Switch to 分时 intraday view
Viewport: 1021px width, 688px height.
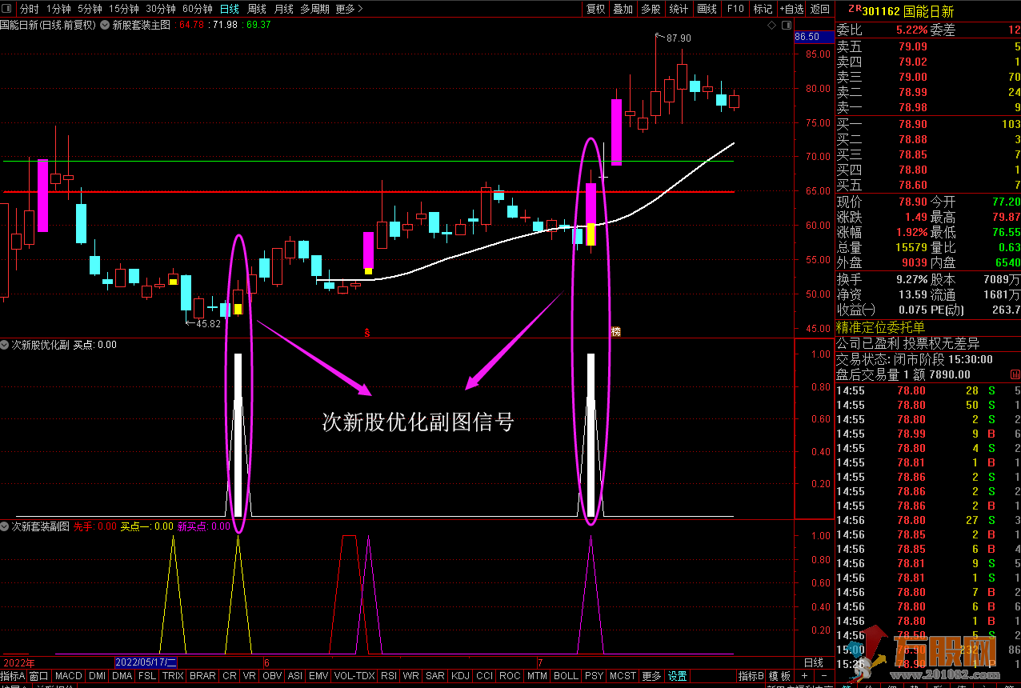[x=29, y=9]
